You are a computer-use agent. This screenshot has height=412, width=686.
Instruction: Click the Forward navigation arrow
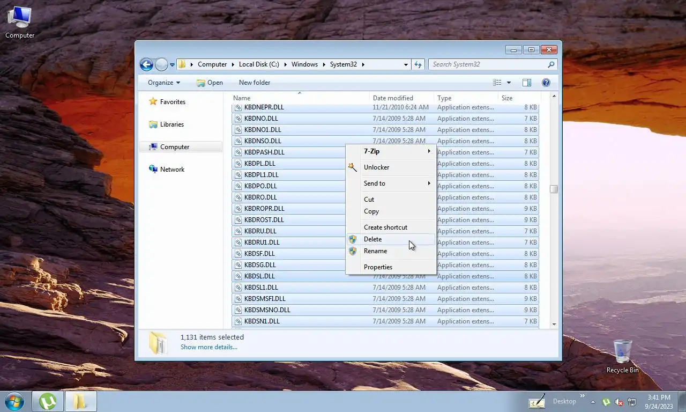[161, 64]
